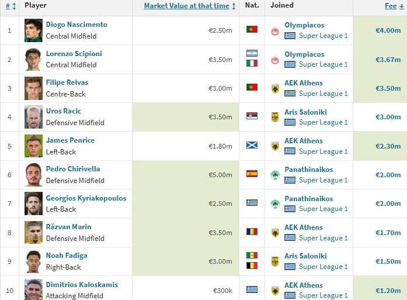Click the Aris Saloniki crest beside Uros Racic
Screen dimensions: 407x300
[275, 117]
